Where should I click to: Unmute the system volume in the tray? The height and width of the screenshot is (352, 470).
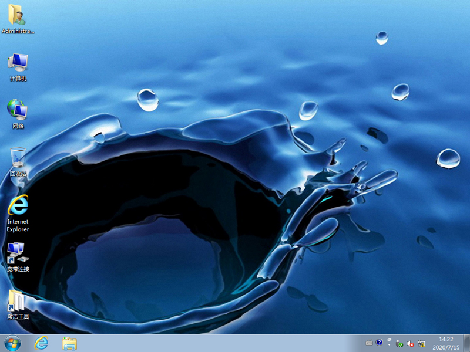[x=411, y=343]
